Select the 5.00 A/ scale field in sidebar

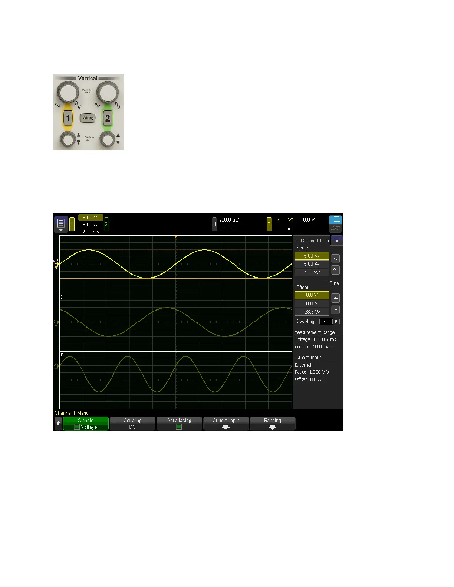point(312,264)
